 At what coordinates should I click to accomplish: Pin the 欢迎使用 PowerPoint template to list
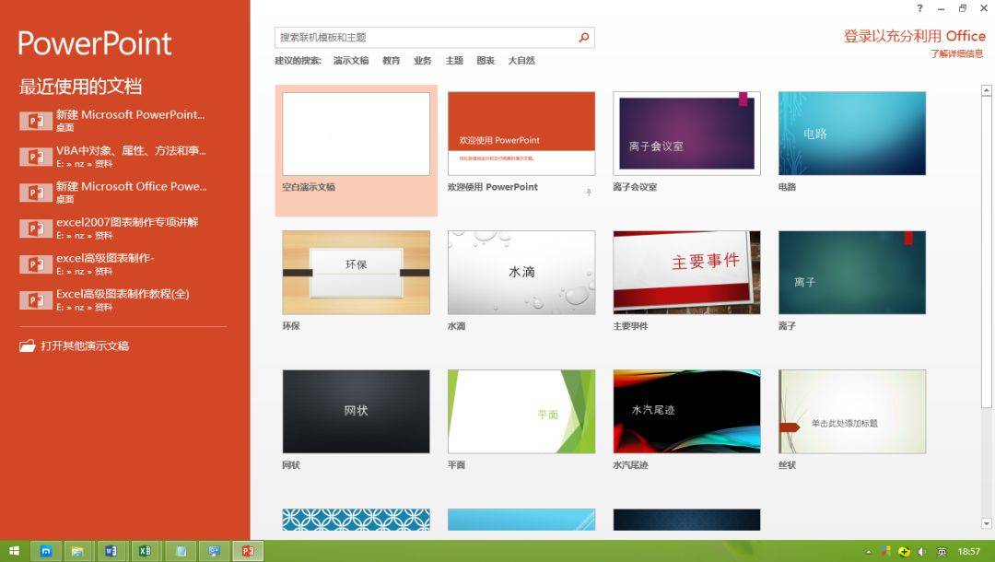point(588,192)
